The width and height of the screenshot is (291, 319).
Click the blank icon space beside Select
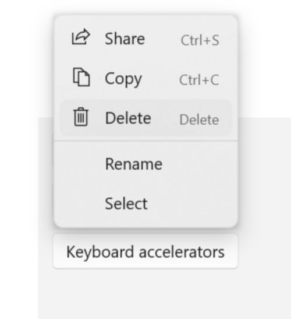[x=81, y=204]
